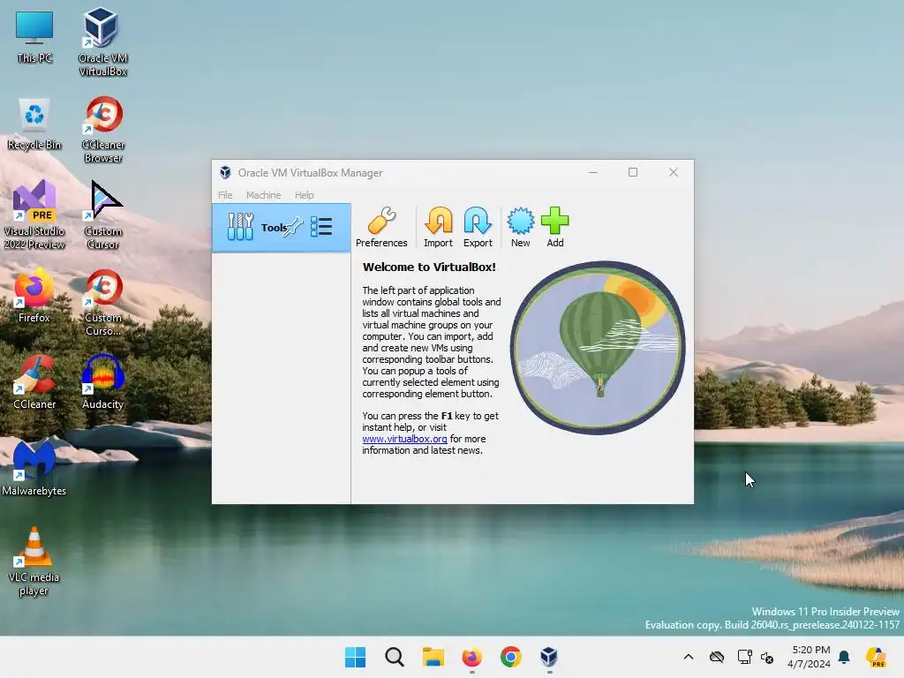Open the File menu
Viewport: 904px width, 678px height.
point(225,195)
